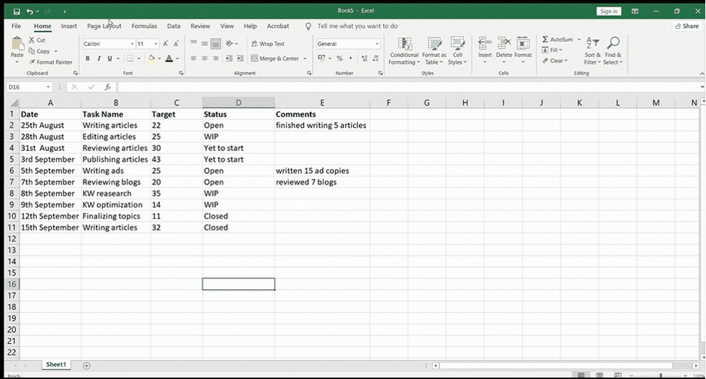Click the Insert Function fx icon
The width and height of the screenshot is (706, 379).
107,87
